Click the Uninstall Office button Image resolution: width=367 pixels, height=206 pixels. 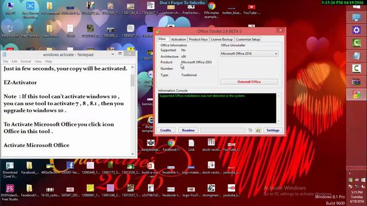coord(249,82)
